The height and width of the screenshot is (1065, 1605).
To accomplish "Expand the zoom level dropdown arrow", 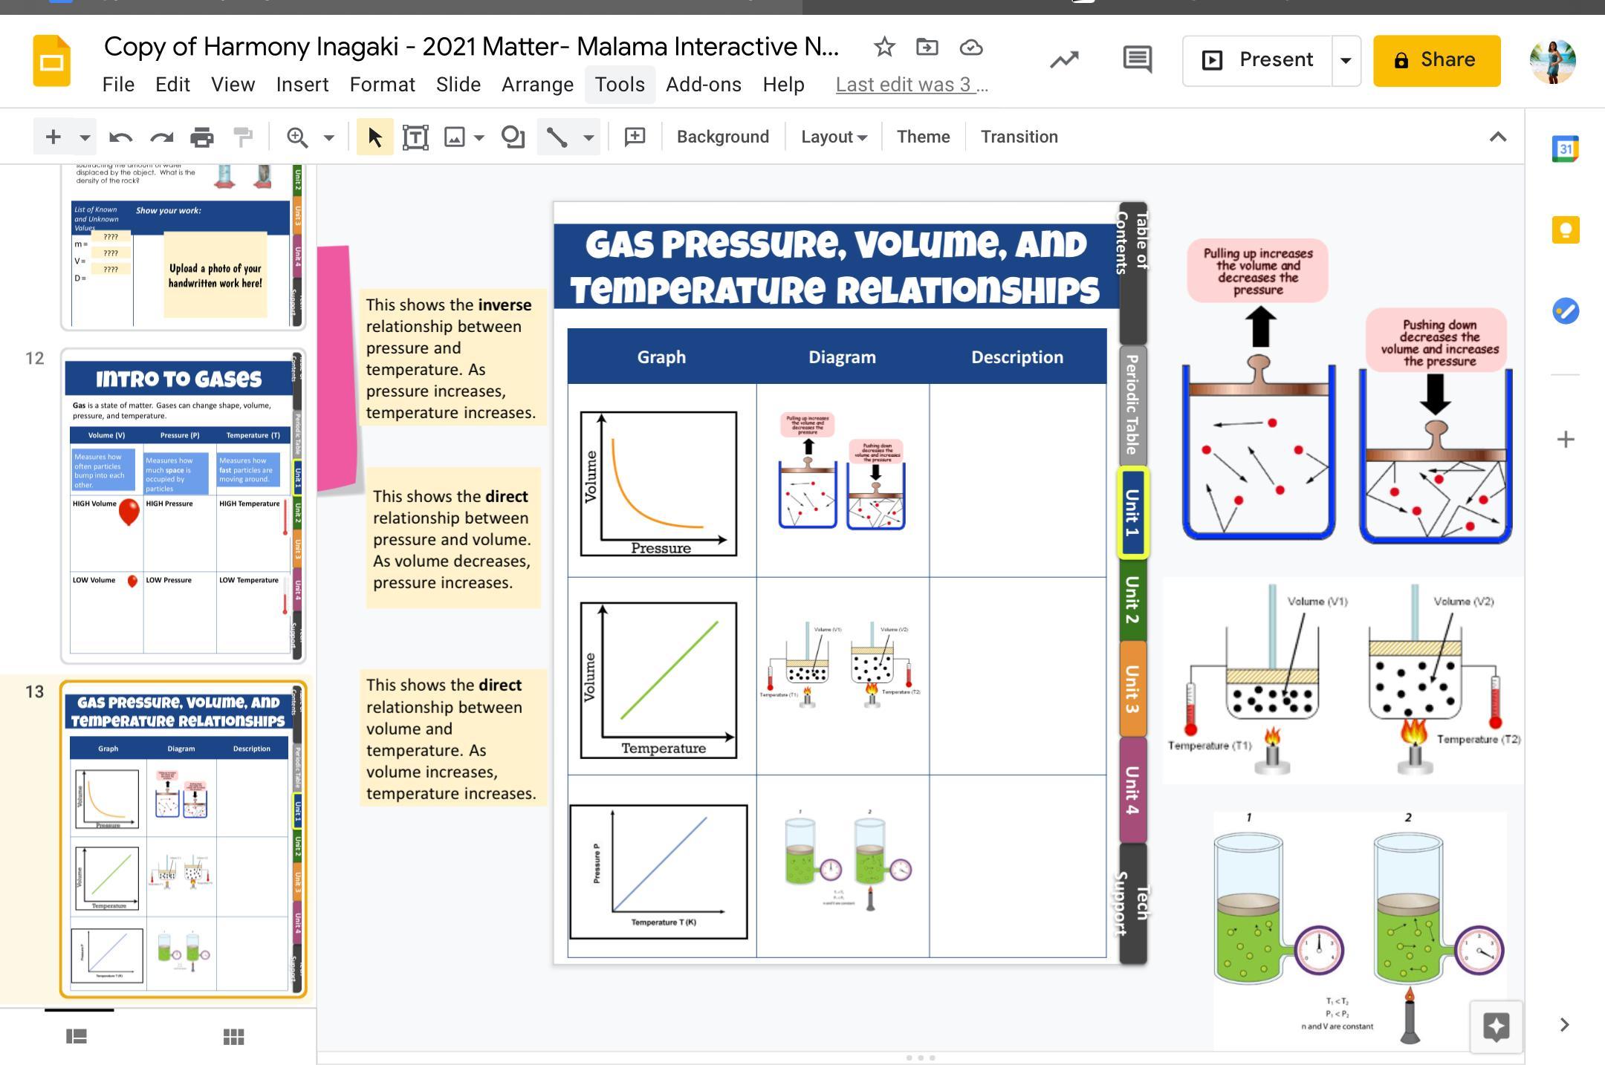I will (328, 137).
